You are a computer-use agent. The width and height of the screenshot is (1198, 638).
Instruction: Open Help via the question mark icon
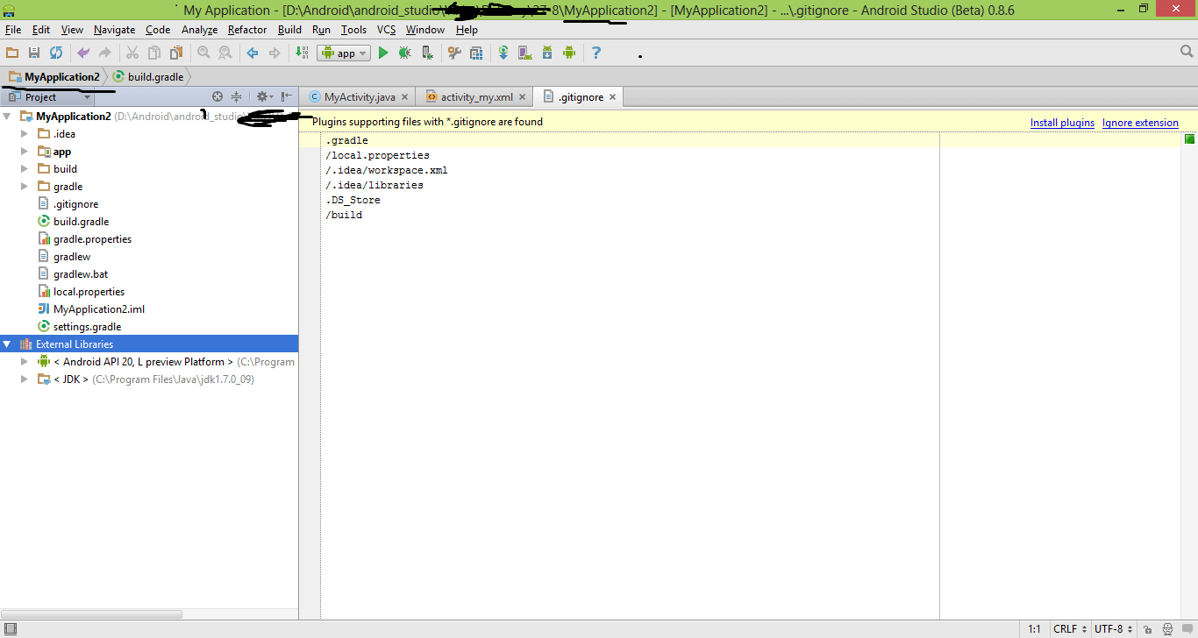tap(595, 53)
